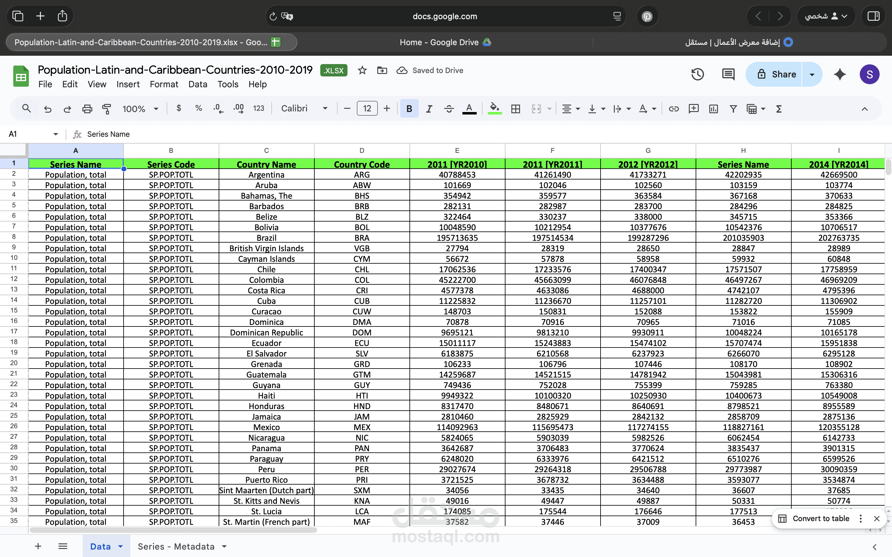Expand the 100% zoom dropdown
This screenshot has height=557, width=892.
point(140,109)
